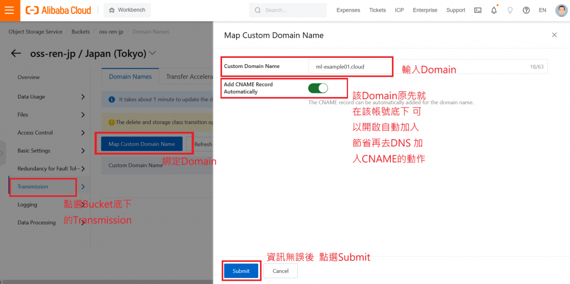Open the orange hamburger main menu
The width and height of the screenshot is (570, 284).
coord(10,10)
